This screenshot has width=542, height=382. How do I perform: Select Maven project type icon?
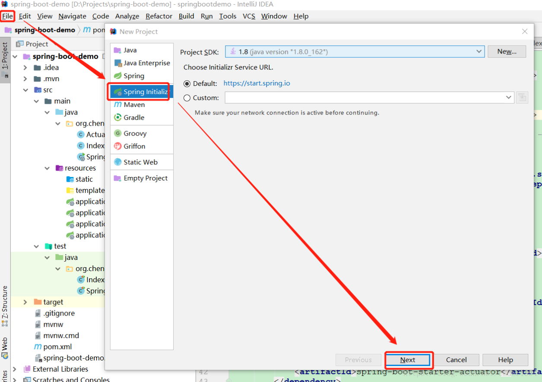(x=117, y=104)
